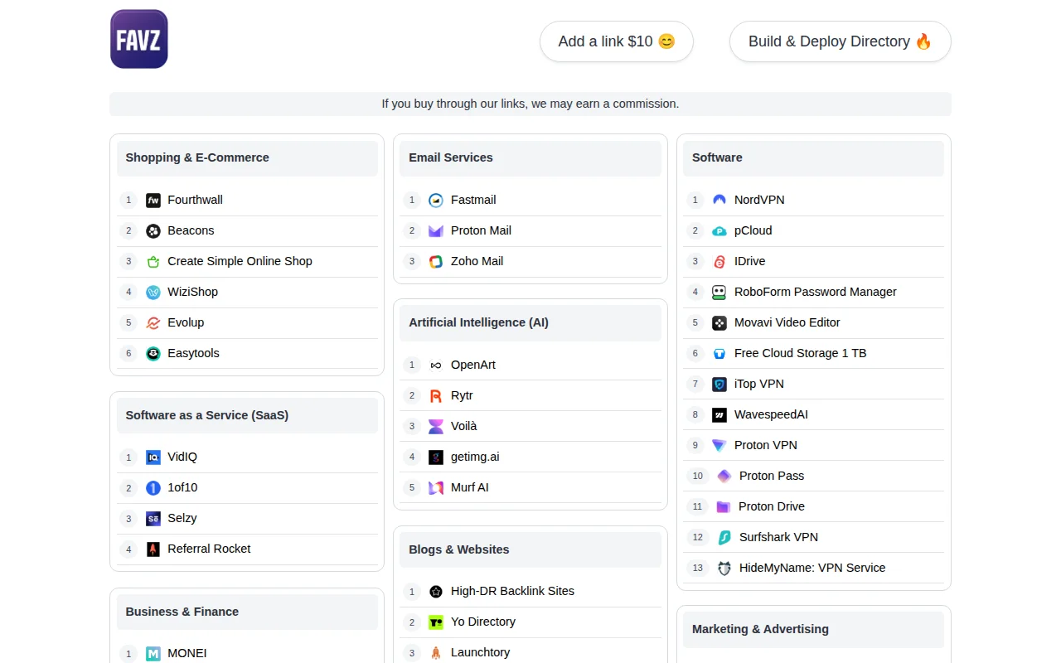Click Build & Deploy Directory button
Image resolution: width=1061 pixels, height=663 pixels.
(841, 41)
